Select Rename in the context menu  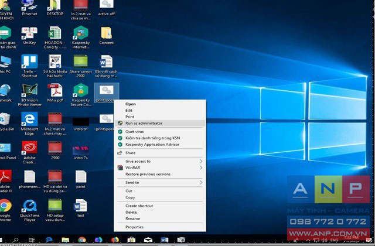click(x=160, y=218)
